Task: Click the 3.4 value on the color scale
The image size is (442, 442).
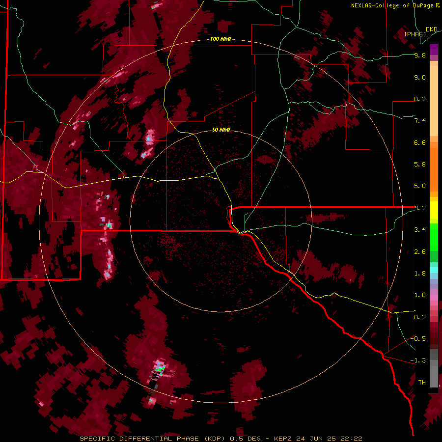Action: click(x=420, y=230)
